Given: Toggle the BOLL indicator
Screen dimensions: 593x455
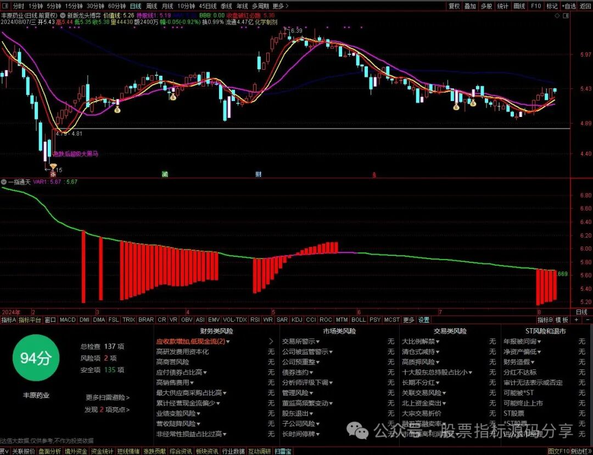Looking at the screenshot, I should pos(358,320).
